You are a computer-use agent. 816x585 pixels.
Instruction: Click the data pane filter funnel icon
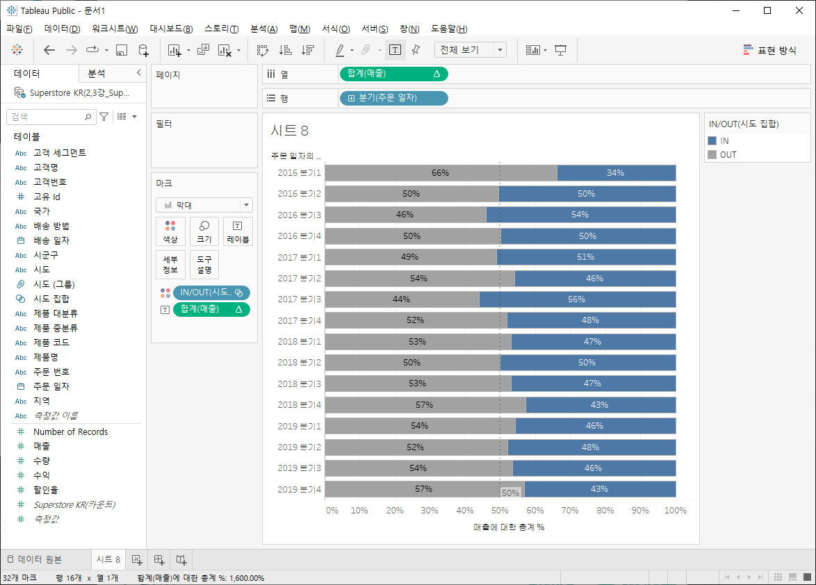(104, 117)
